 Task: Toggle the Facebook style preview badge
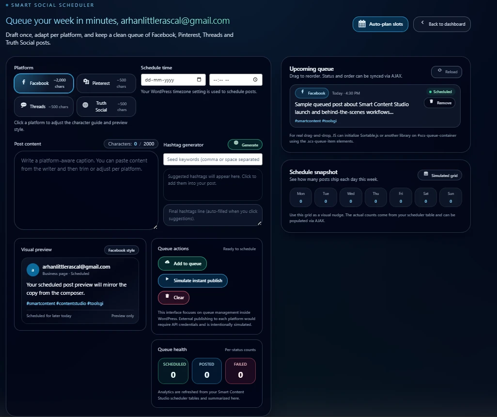(x=121, y=250)
